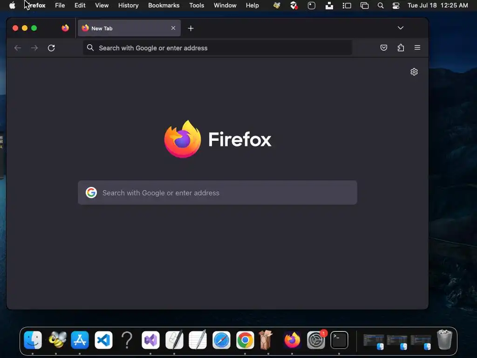Go back one page

(18, 48)
